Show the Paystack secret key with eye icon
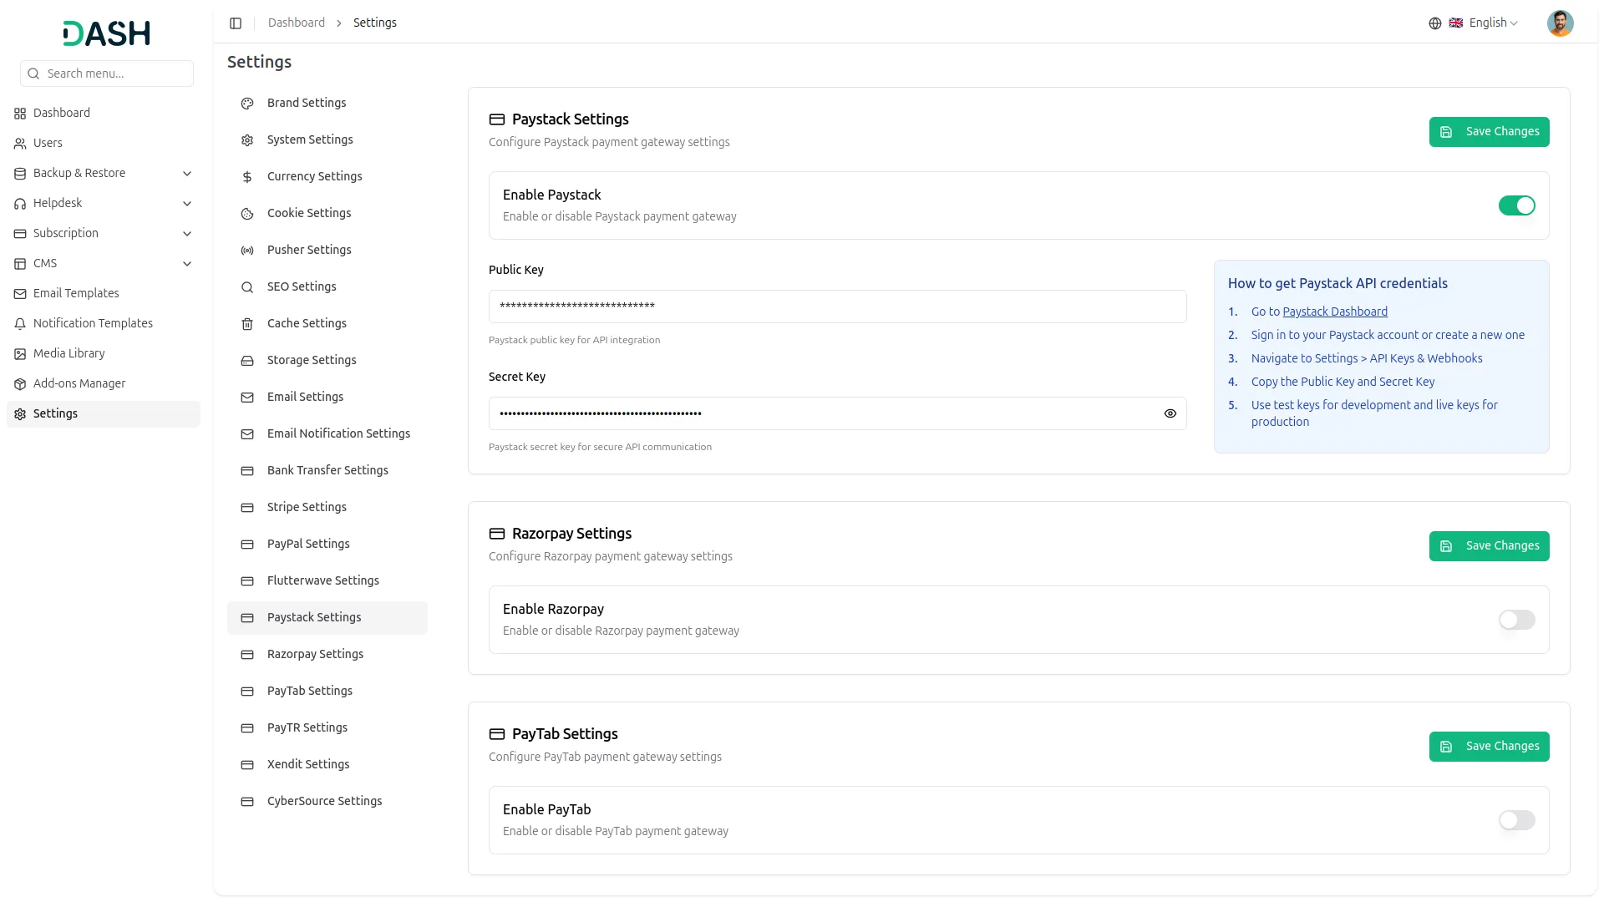 (1170, 413)
